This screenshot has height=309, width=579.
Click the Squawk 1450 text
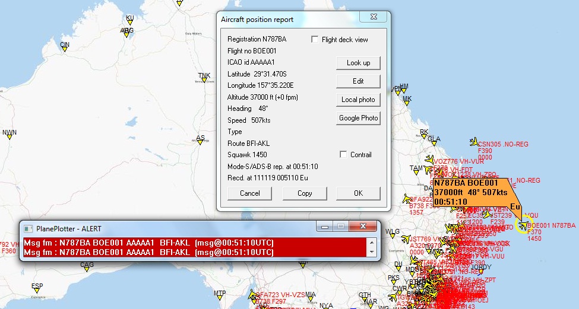(x=247, y=154)
